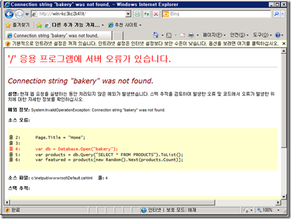Go back with the blue Back arrow button
This screenshot has height=219, width=291.
(9, 14)
